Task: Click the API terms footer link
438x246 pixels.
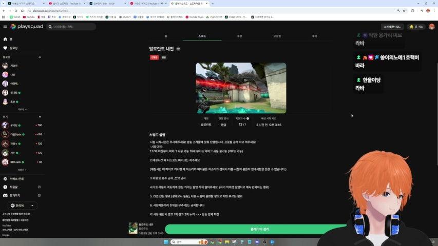Action: point(21,230)
